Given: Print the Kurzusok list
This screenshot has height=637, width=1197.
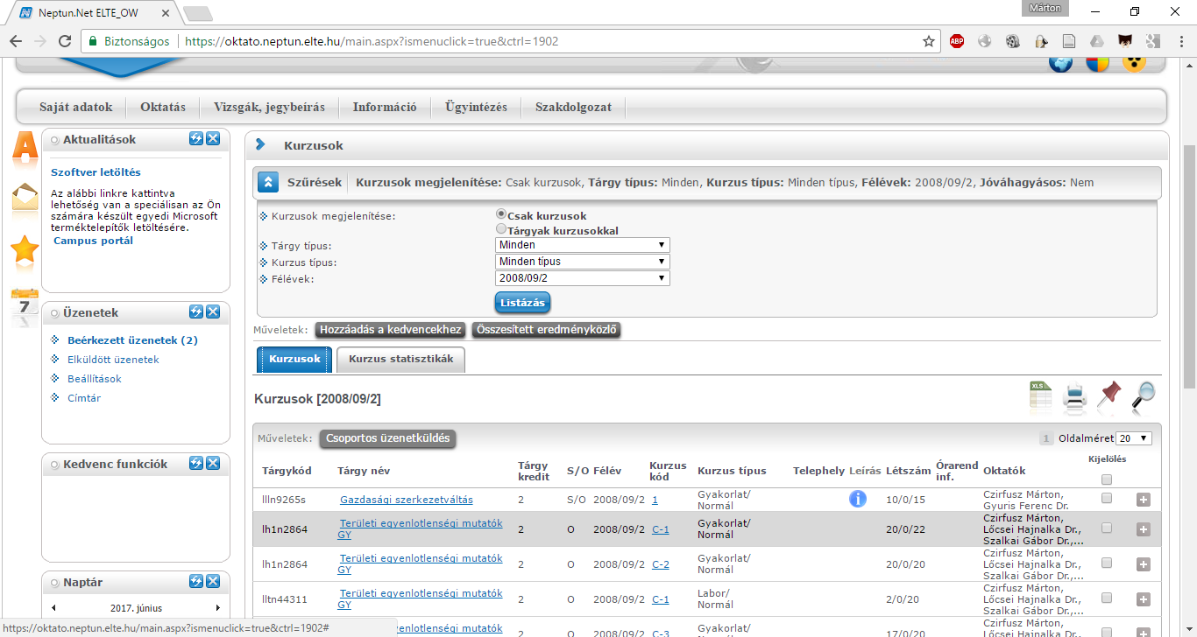Looking at the screenshot, I should click(x=1075, y=397).
